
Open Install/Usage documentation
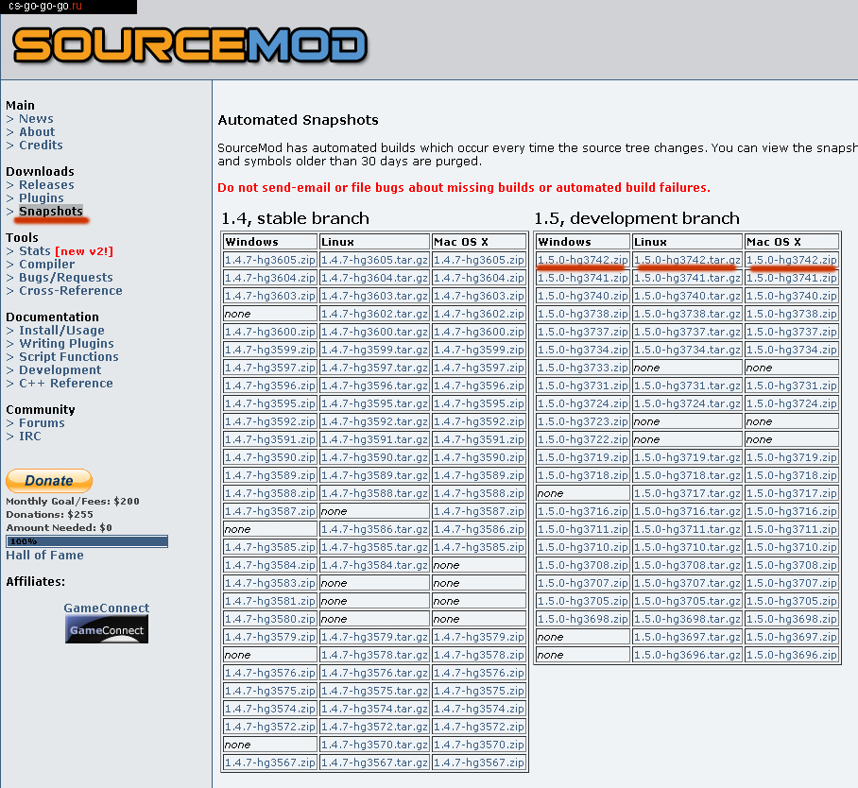click(61, 331)
